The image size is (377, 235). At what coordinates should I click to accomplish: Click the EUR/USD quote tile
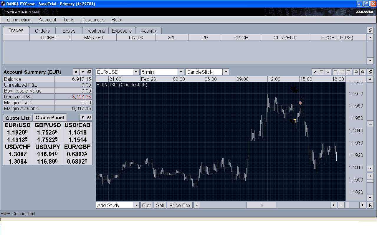click(x=18, y=132)
